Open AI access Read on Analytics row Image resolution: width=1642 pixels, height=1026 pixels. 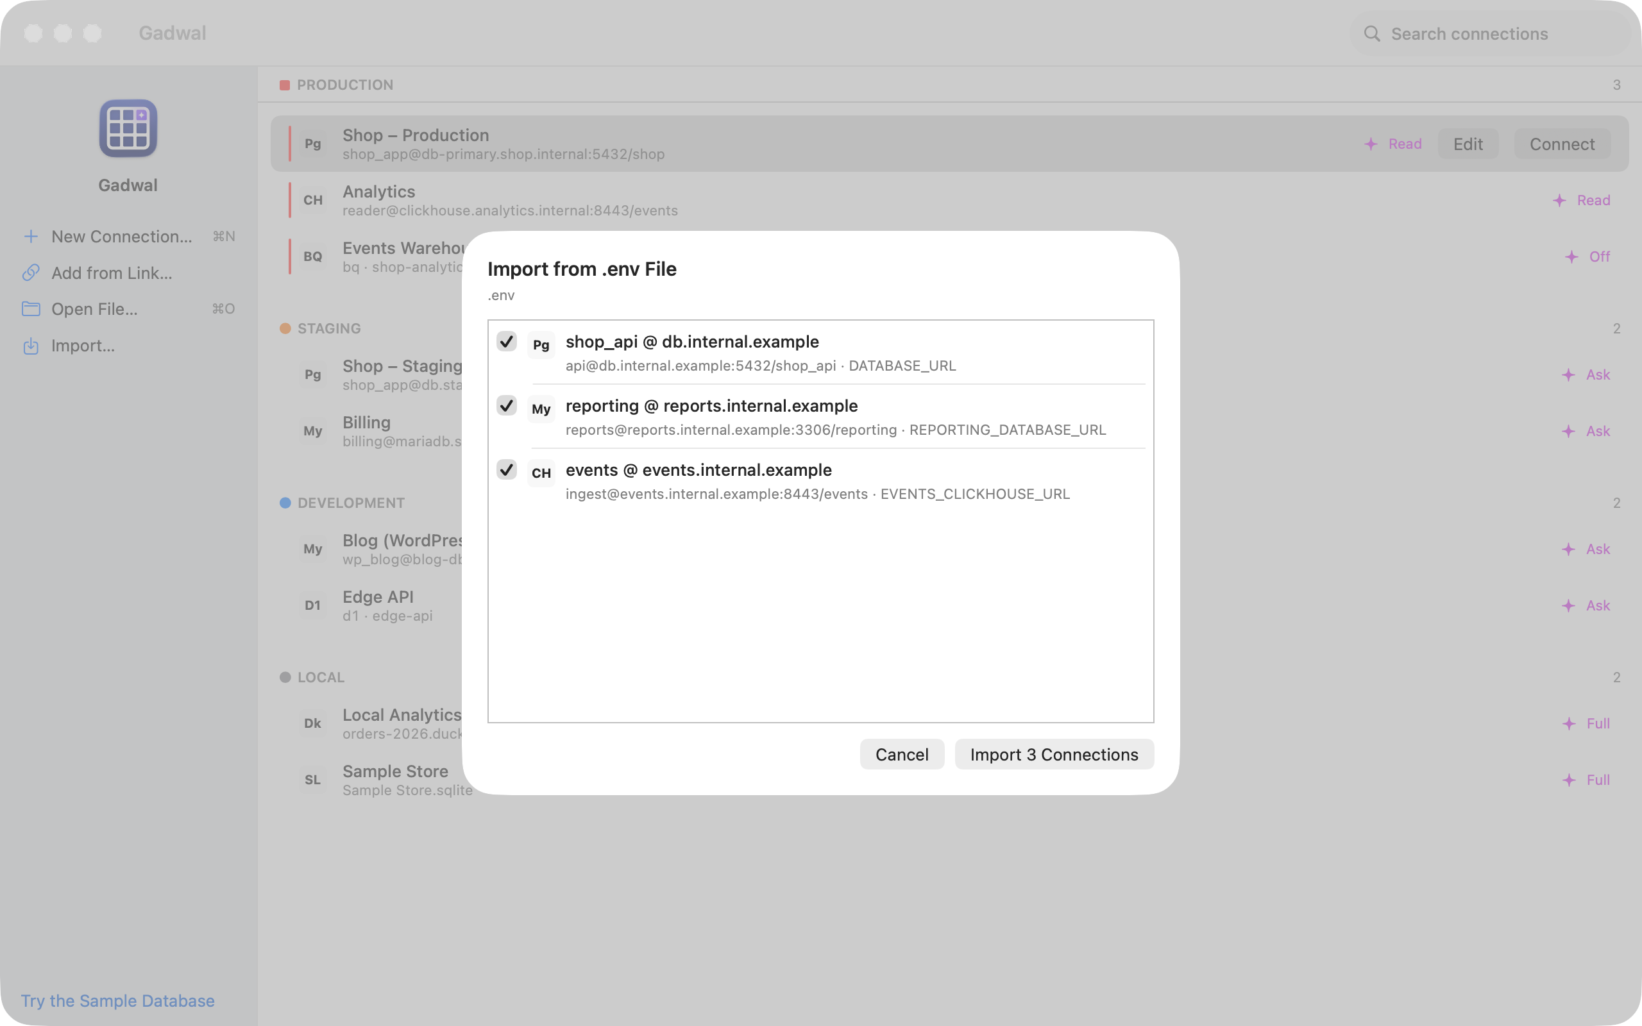(1581, 200)
